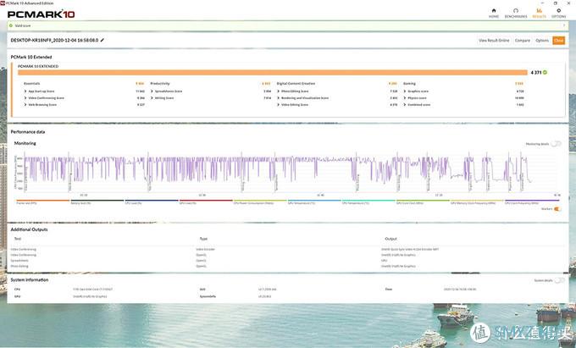Image resolution: width=576 pixels, height=348 pixels.
Task: Click the green valid score checkmark
Action: 546,73
